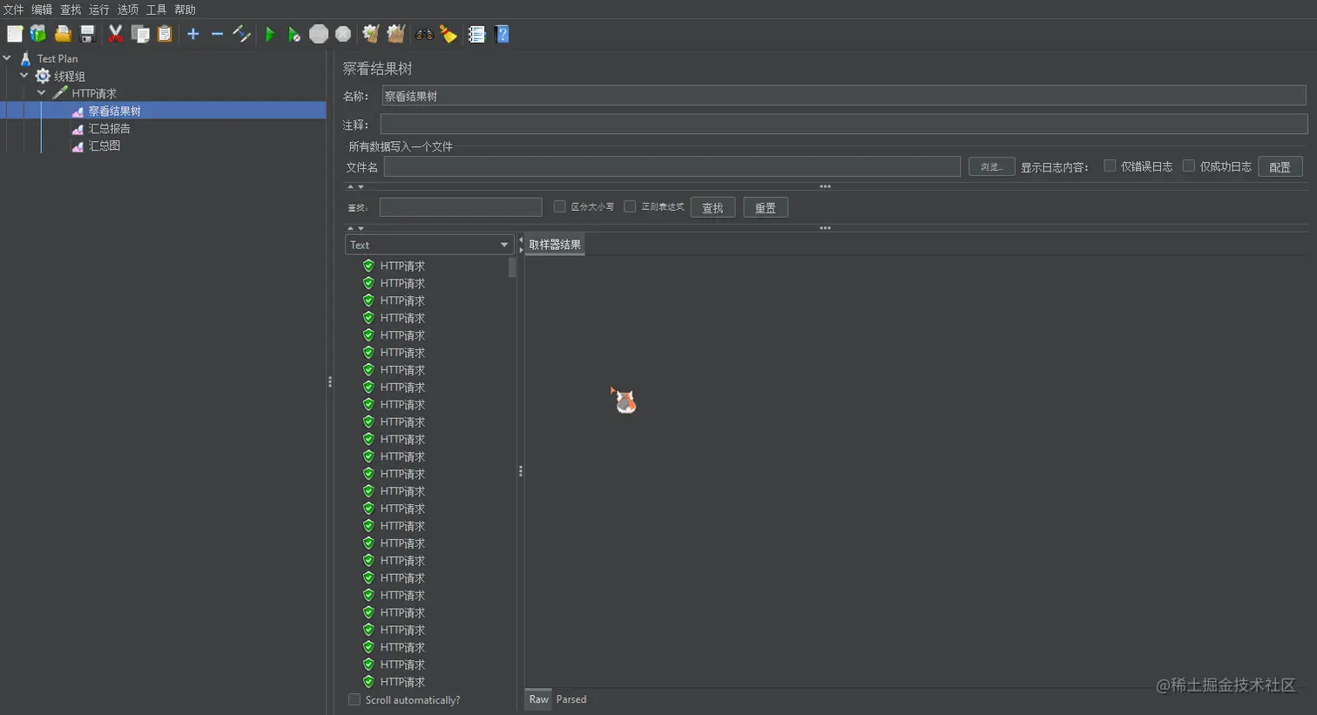Open the 运行 menu
Screen dimensions: 1317x715
pyautogui.click(x=99, y=10)
